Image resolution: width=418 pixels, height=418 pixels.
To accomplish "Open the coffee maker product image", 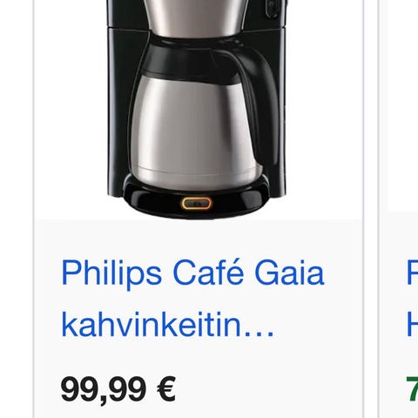I will (x=199, y=109).
